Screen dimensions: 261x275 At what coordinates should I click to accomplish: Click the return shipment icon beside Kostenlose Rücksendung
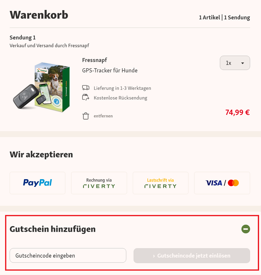pos(86,97)
